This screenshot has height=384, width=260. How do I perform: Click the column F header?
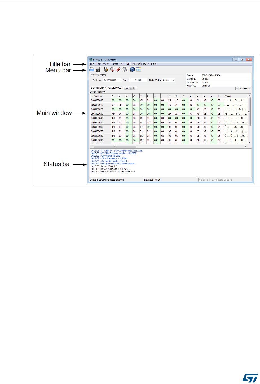(x=220, y=96)
